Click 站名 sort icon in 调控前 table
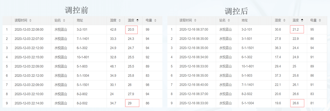Image resolution: width=330 pixels, height=111 pixels. click(x=64, y=20)
